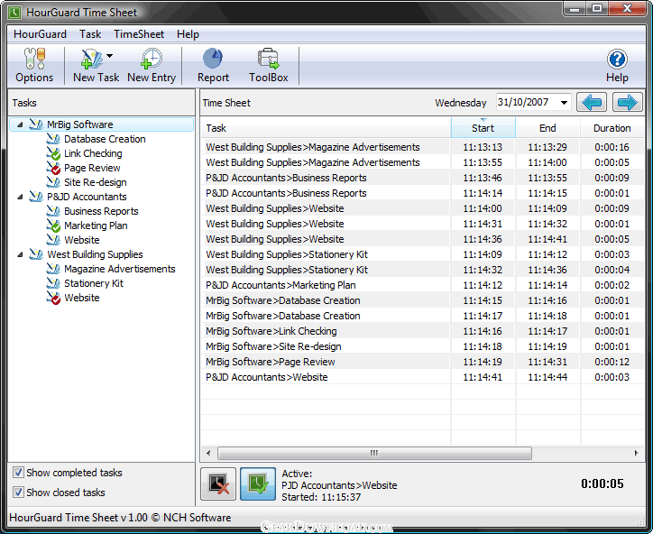Screen dimensions: 653x534
Task: Click the green clock timing button
Action: 258,484
